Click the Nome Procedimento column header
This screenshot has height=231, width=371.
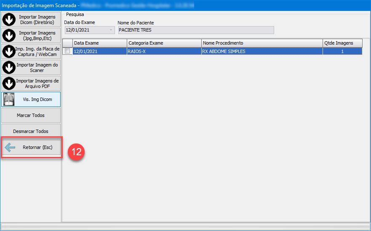tap(261, 43)
